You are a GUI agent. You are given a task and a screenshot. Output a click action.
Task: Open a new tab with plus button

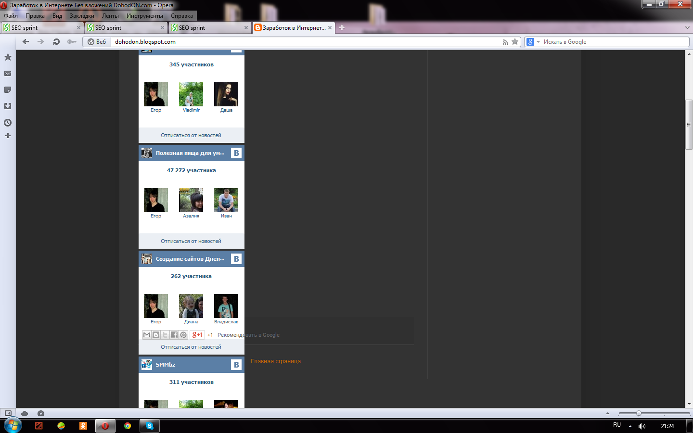[x=342, y=27]
